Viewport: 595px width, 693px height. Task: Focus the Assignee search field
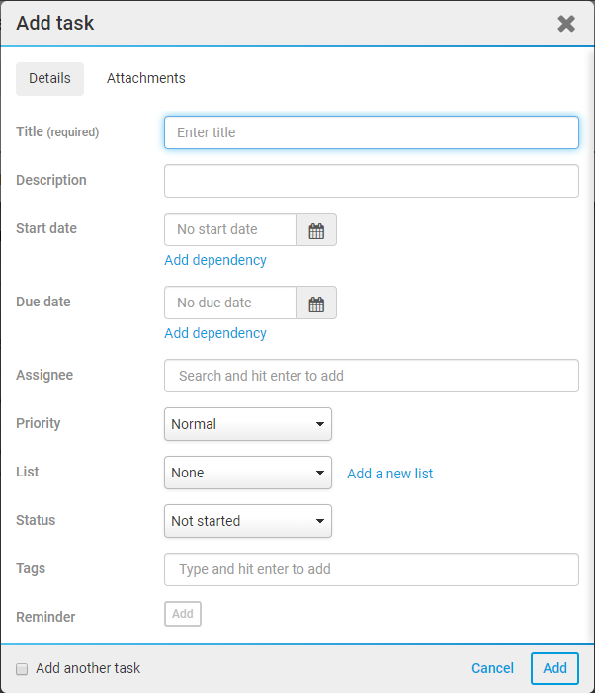pos(371,376)
